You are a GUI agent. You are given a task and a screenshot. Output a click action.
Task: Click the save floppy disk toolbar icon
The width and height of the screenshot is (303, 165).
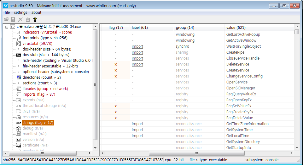click(13, 19)
